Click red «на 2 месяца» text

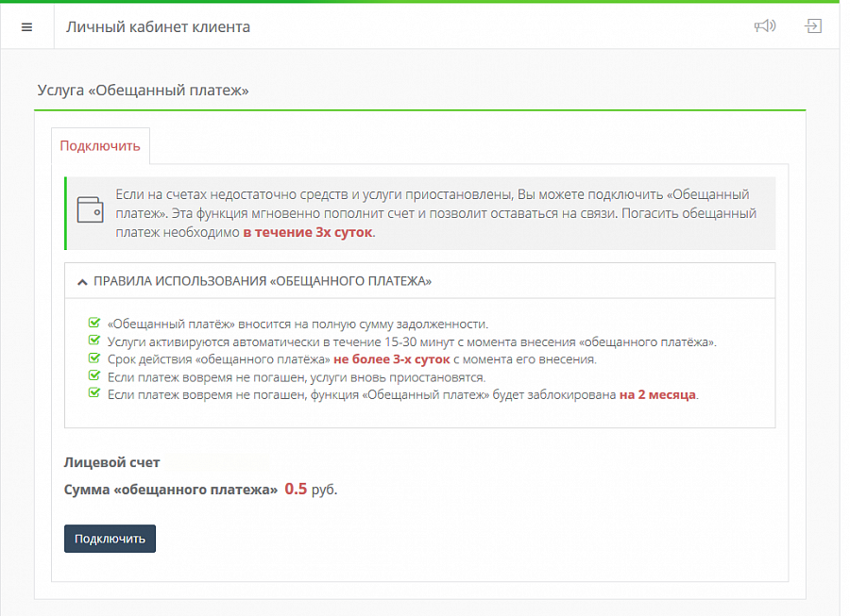(657, 395)
